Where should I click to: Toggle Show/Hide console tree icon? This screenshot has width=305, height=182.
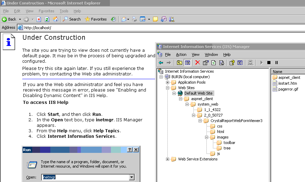point(188,63)
